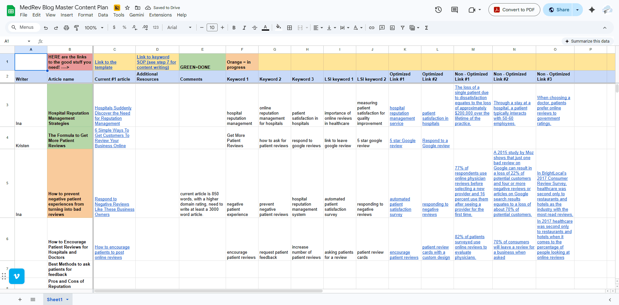This screenshot has width=619, height=305.
Task: Open the Share options arrow
Action: (x=577, y=10)
